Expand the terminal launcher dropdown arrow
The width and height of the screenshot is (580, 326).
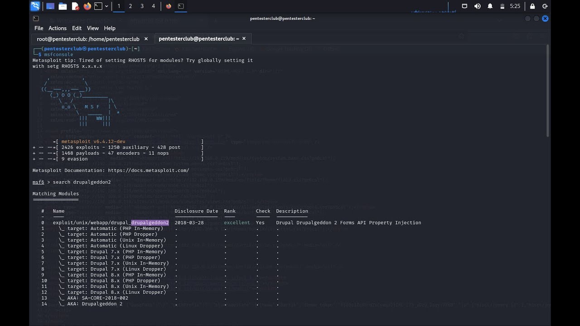[x=106, y=6]
